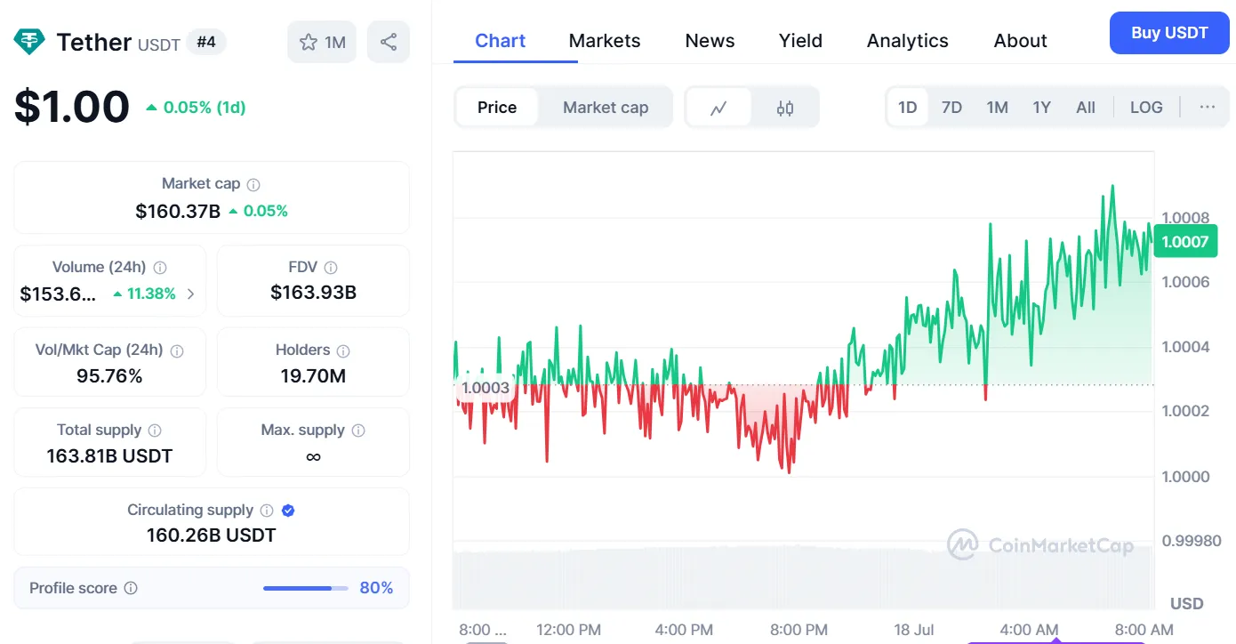Click the Tether logo icon

click(30, 42)
